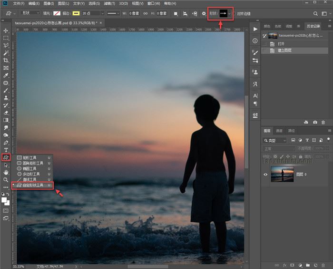The image size is (333, 269).
Task: Choose 自定形状工具 from the flyout
Action: coord(32,186)
